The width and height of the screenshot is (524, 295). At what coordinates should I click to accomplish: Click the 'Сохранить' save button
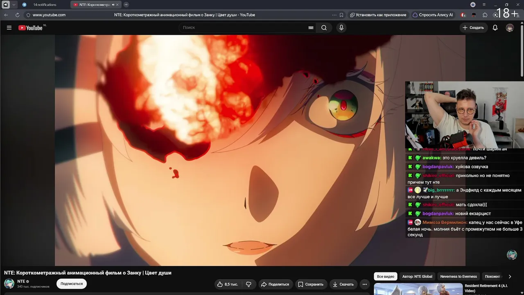pos(311,284)
